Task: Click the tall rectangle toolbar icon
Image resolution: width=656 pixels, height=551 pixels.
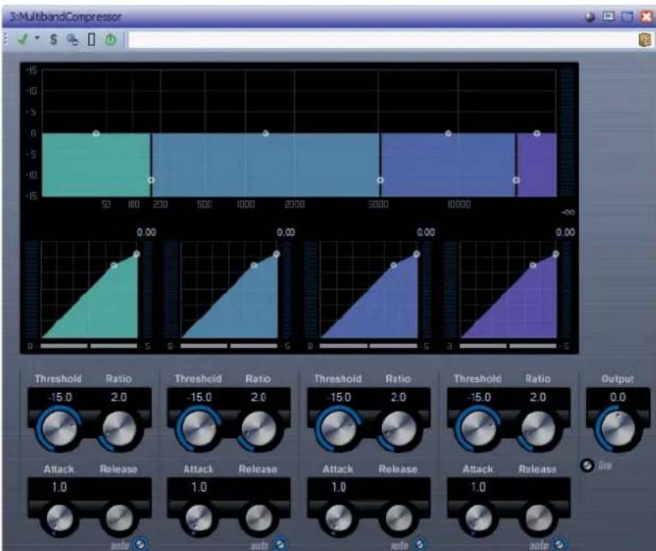Action: click(x=91, y=40)
